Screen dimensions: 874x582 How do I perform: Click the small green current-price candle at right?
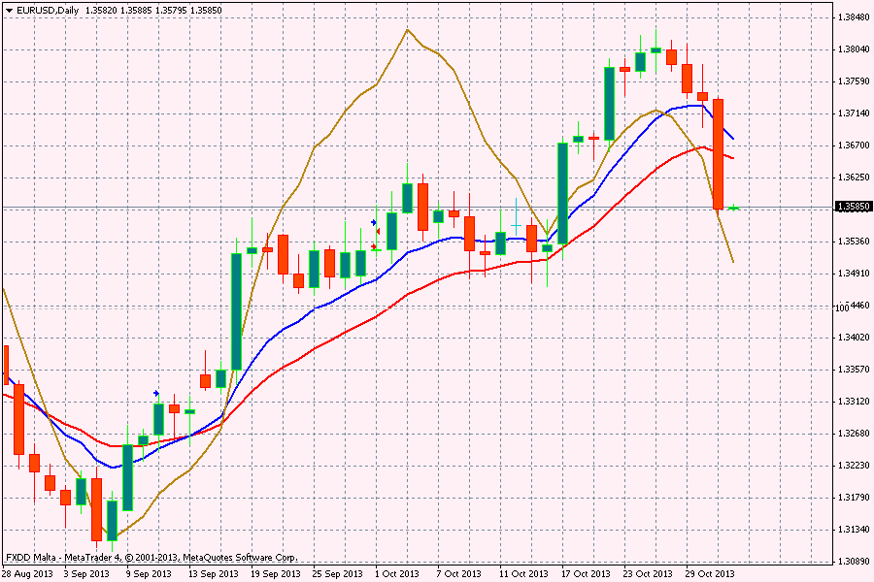click(x=734, y=208)
